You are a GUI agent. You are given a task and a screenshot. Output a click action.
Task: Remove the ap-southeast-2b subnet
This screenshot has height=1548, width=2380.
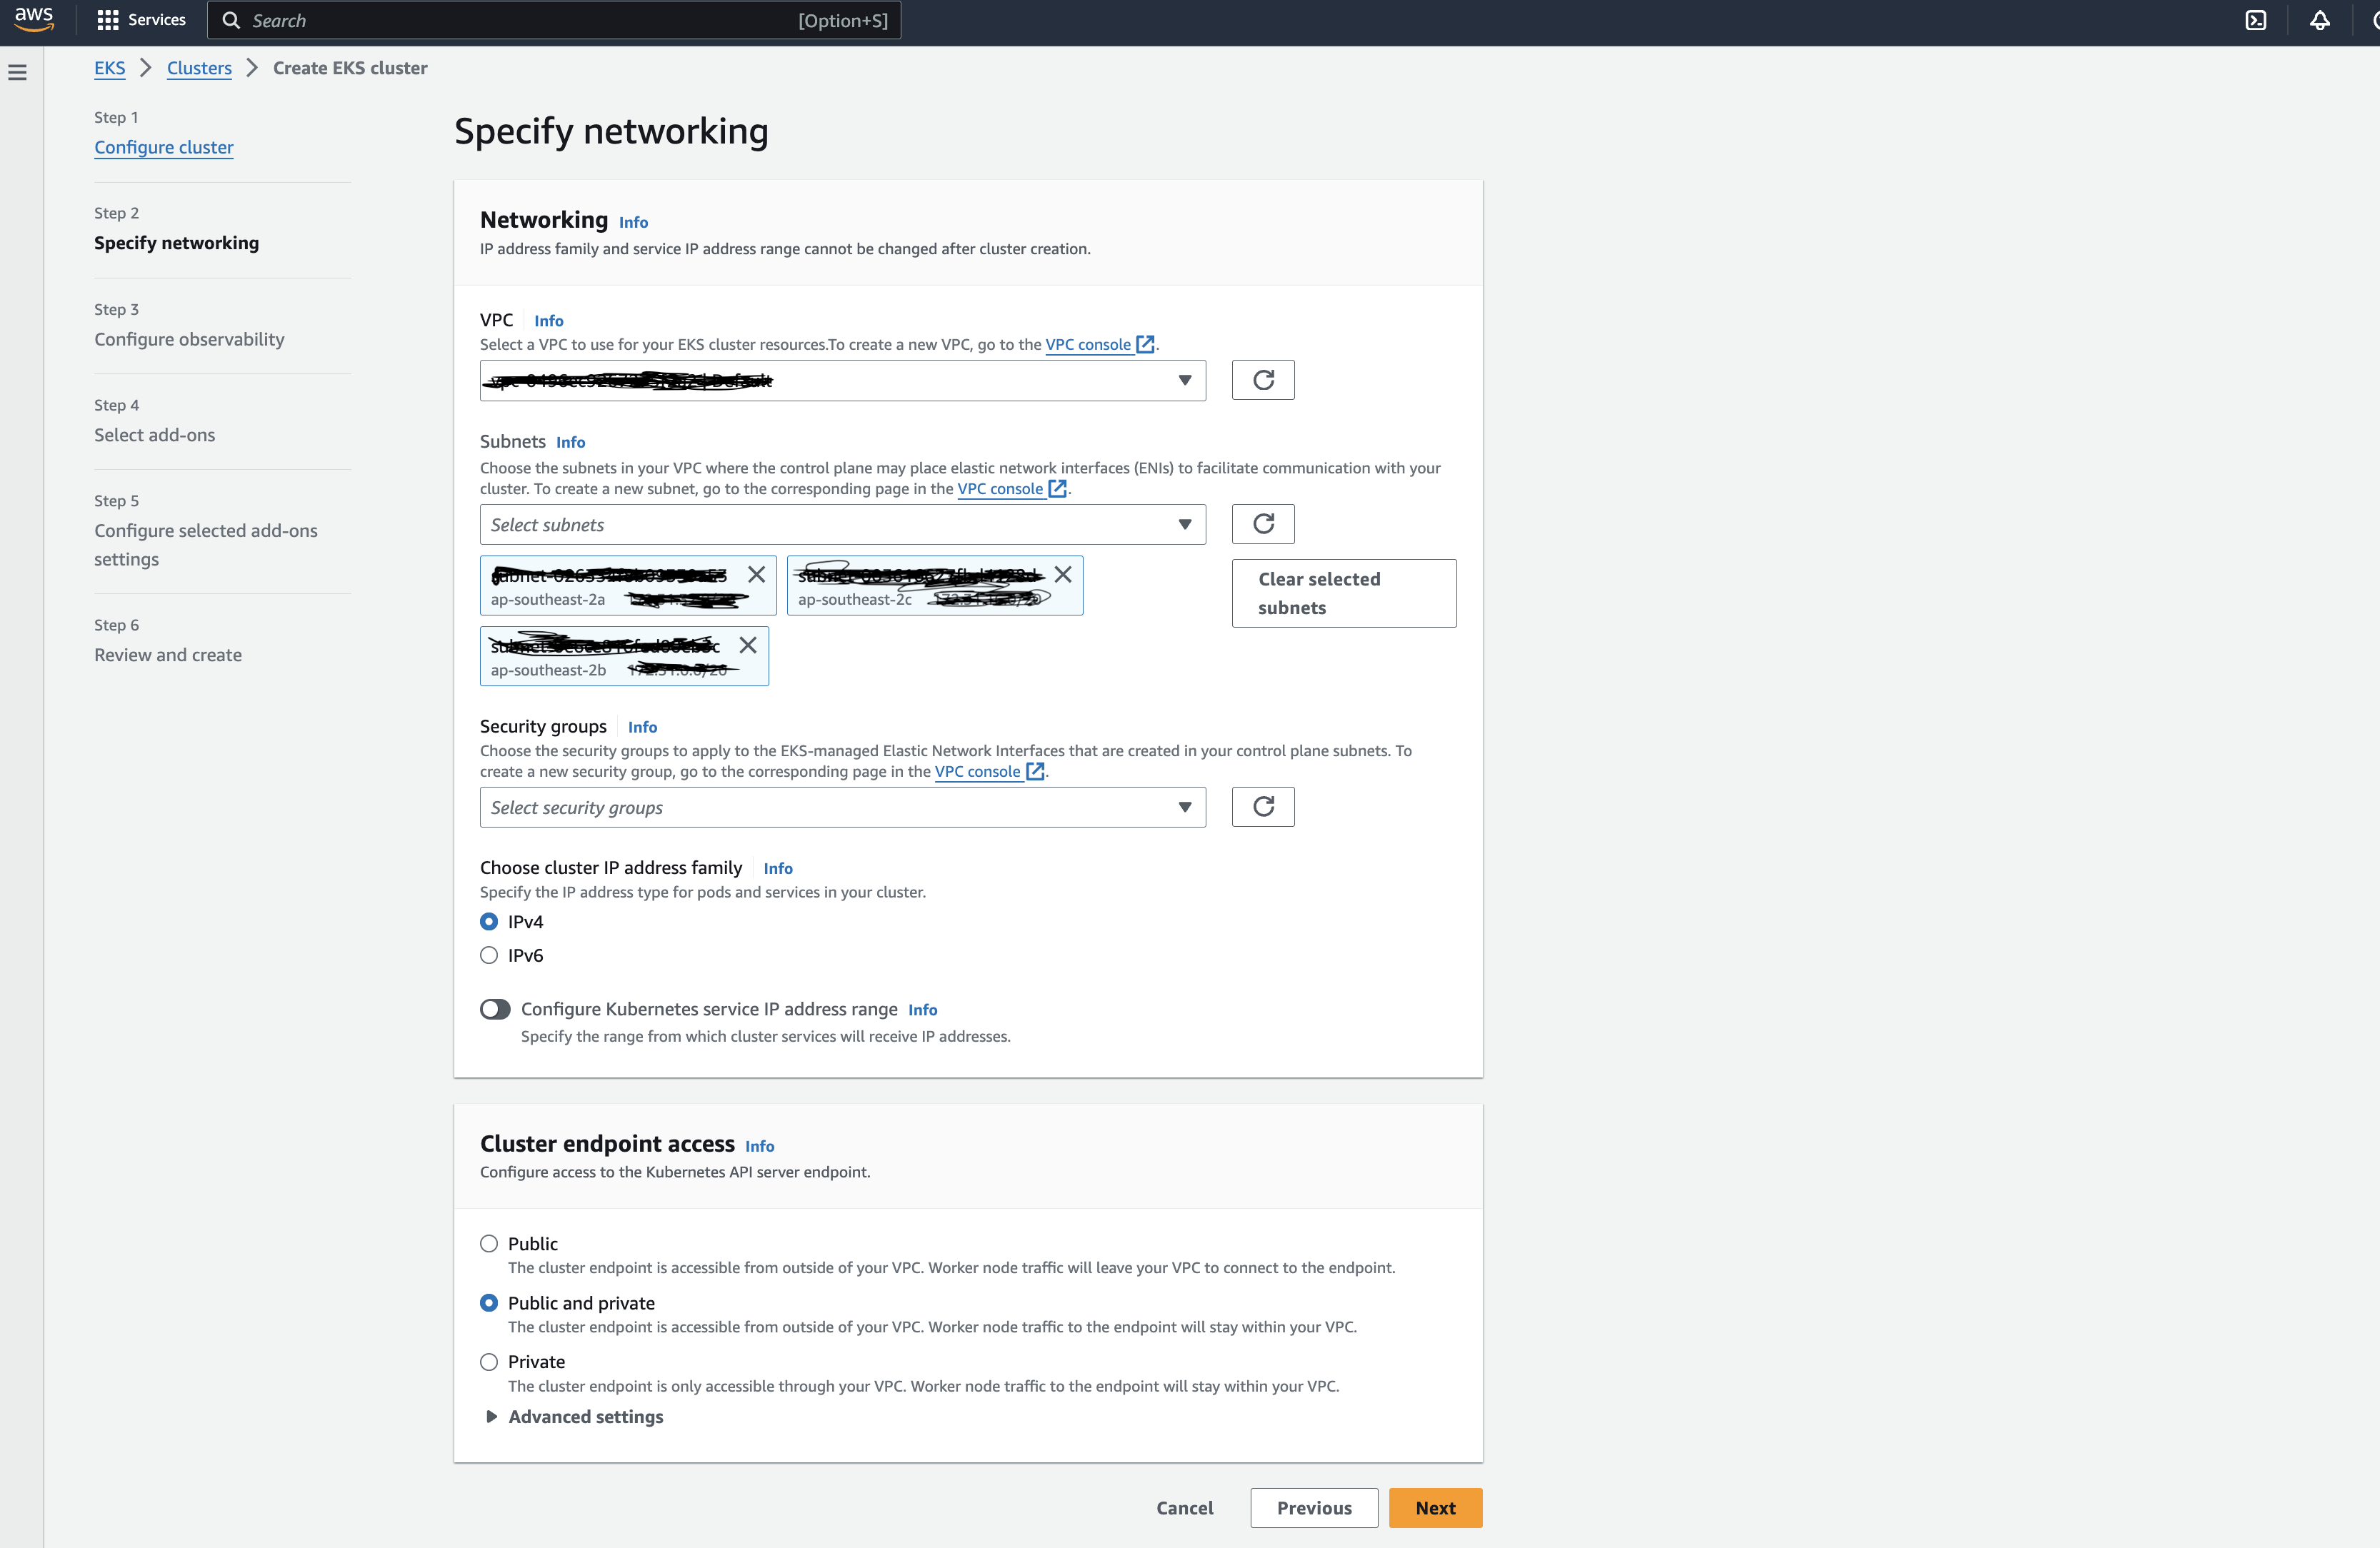point(748,645)
